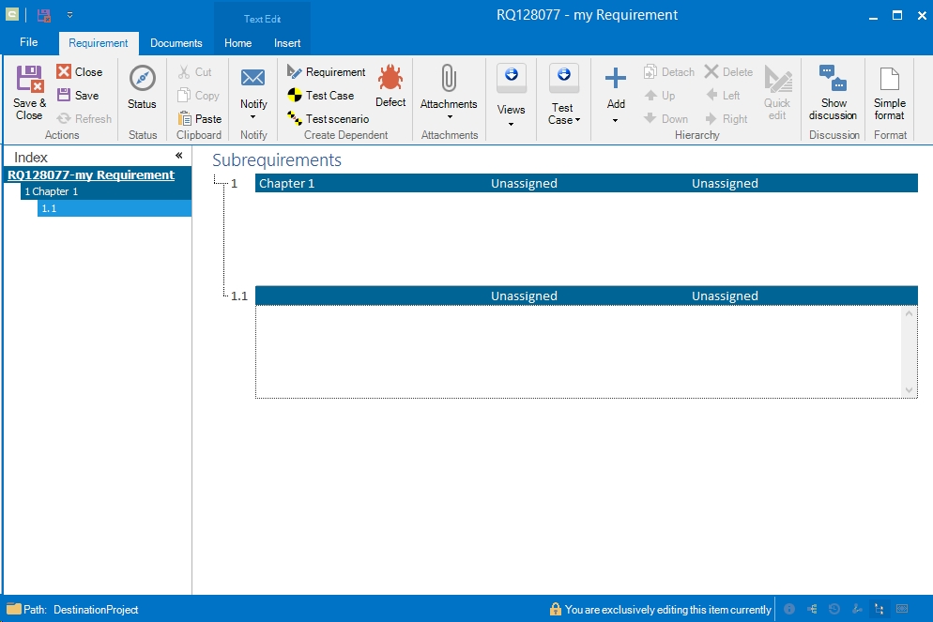Create a dependent Requirement
933x622 pixels.
click(x=326, y=72)
